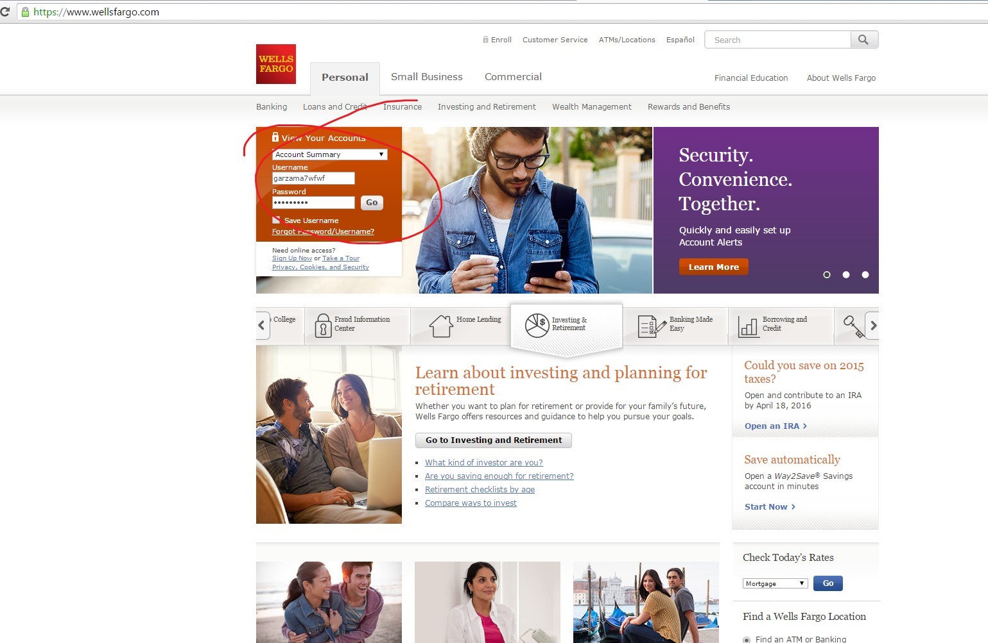Open the Forgot Password/Username link
The image size is (988, 643).
323,231
